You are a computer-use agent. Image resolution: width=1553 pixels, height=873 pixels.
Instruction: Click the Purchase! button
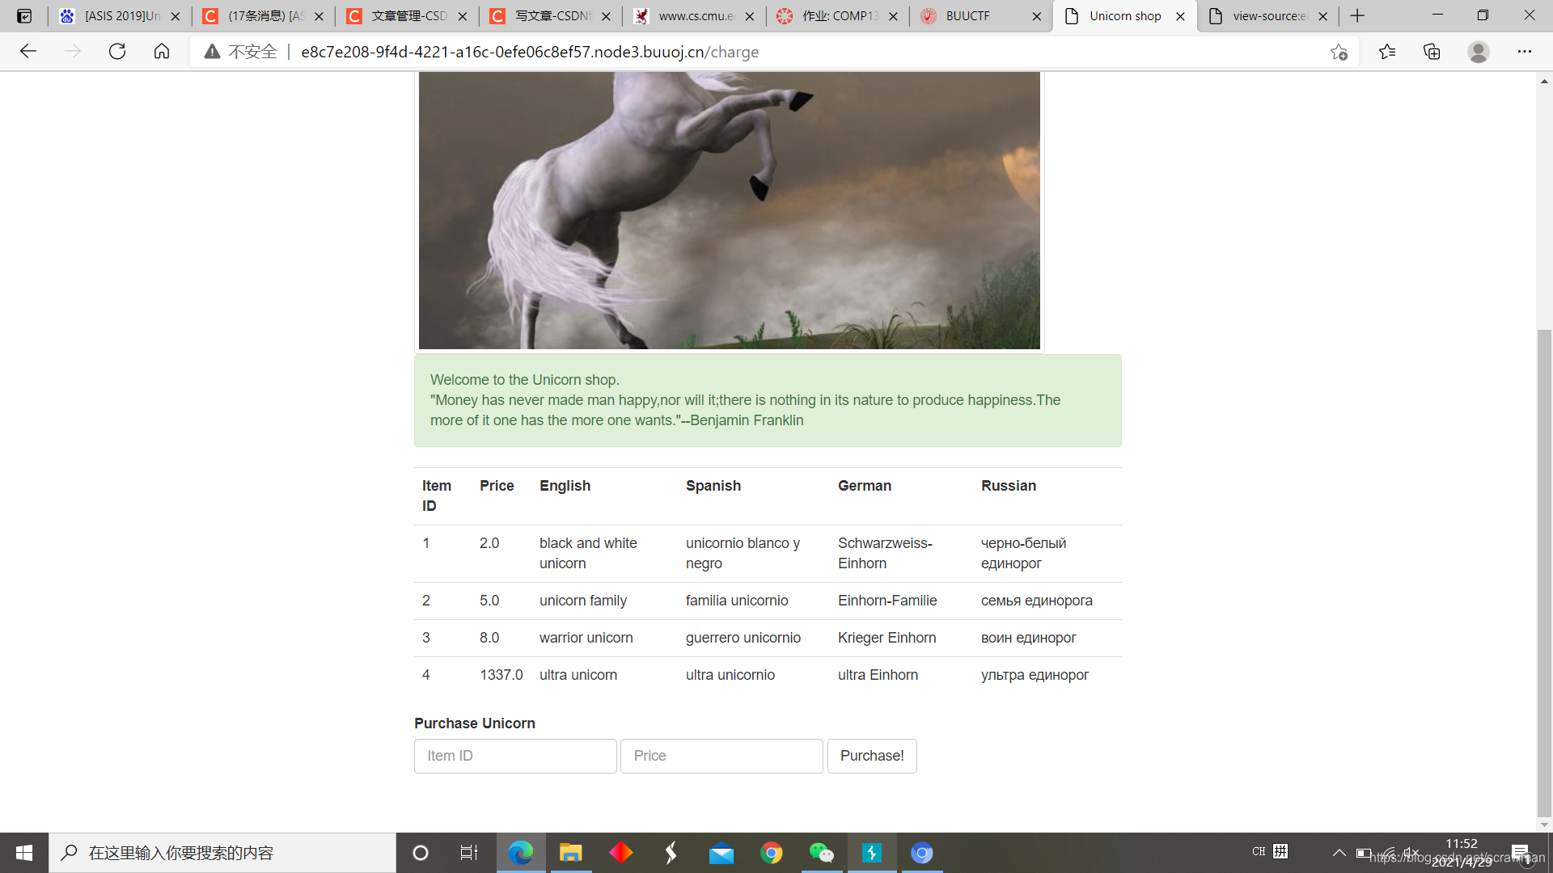[871, 756]
